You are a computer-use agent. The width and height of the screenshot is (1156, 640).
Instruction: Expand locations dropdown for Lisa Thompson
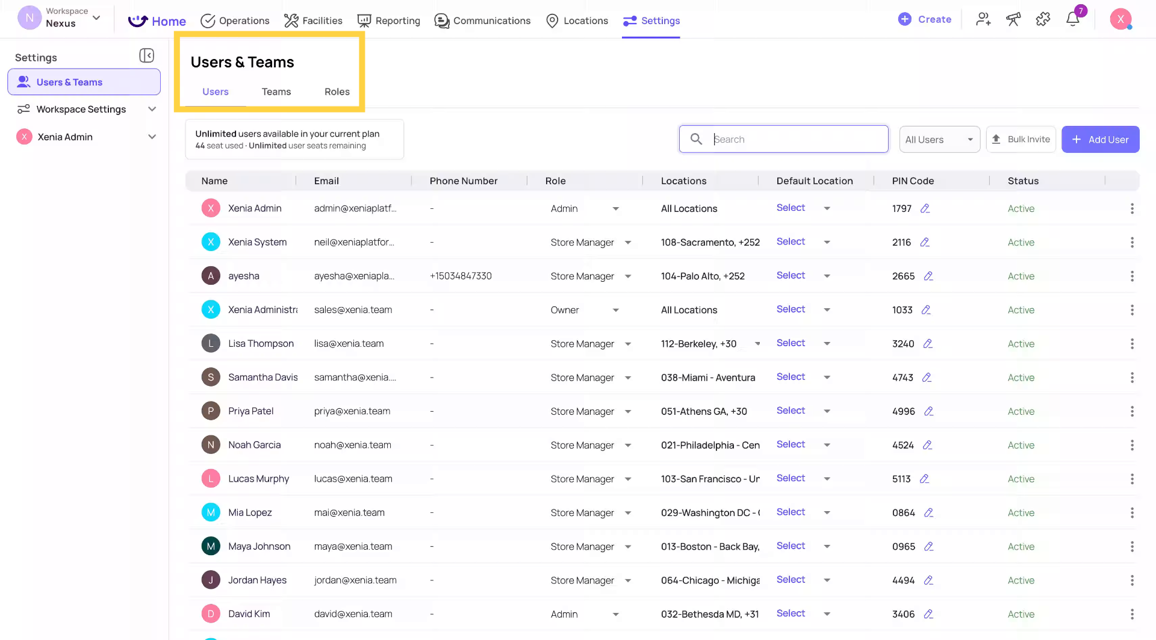point(757,343)
